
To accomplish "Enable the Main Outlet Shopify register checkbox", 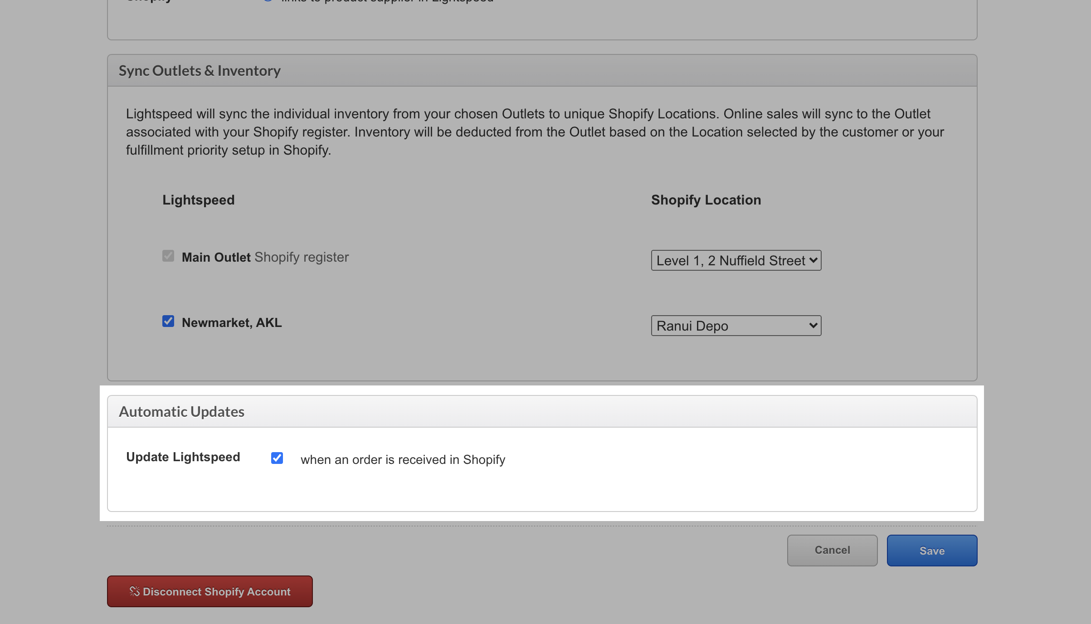I will point(168,256).
